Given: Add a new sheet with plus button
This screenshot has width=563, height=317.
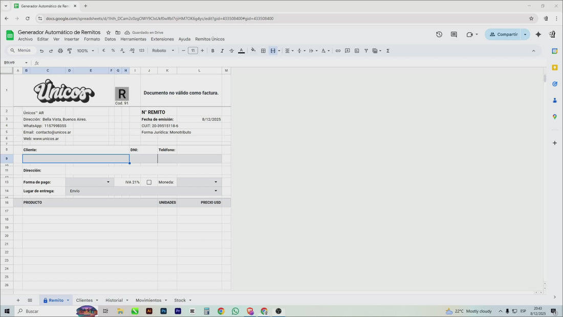Looking at the screenshot, I should coord(18,300).
